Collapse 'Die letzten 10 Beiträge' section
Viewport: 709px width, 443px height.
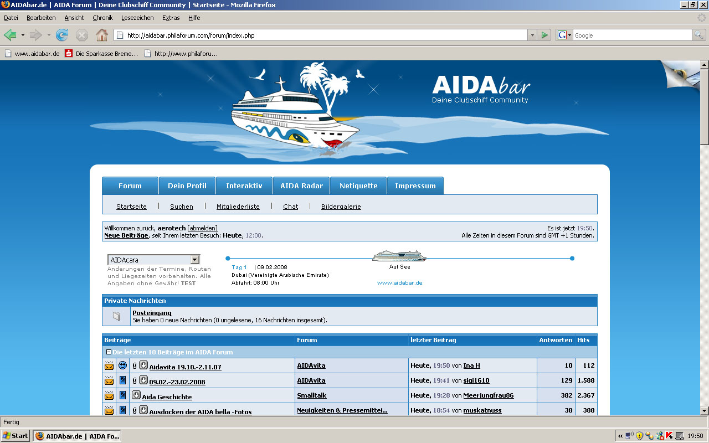coord(109,352)
